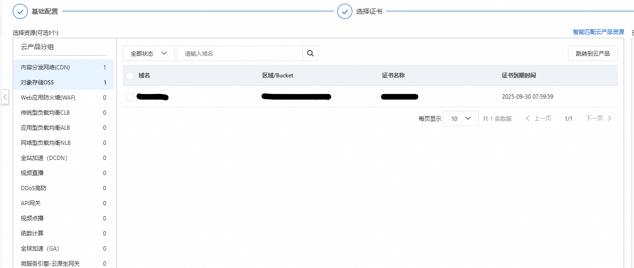Click the 基础配置 step label
This screenshot has width=634, height=268.
[45, 11]
